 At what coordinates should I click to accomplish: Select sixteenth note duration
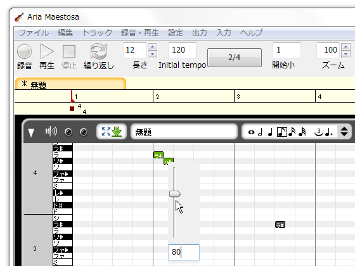[292, 132]
